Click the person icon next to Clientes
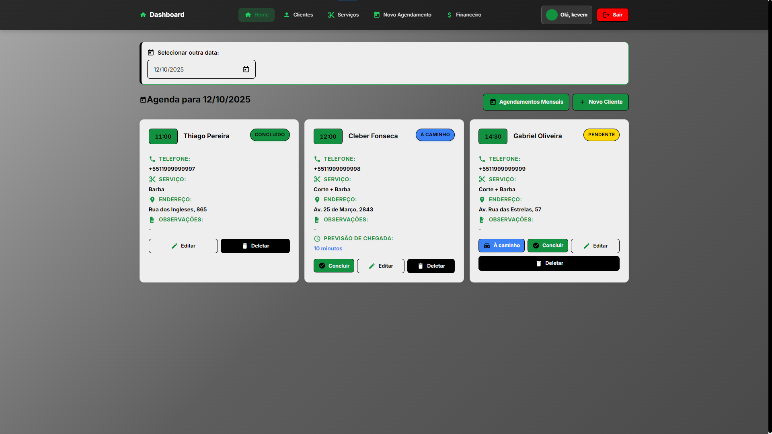The image size is (772, 434). tap(286, 14)
